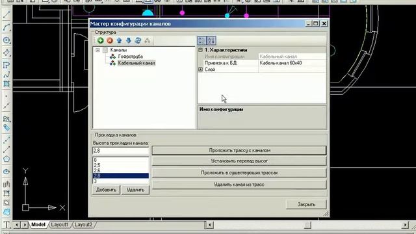Click Установить перепад высот button
The width and height of the screenshot is (416, 234).
239,161
